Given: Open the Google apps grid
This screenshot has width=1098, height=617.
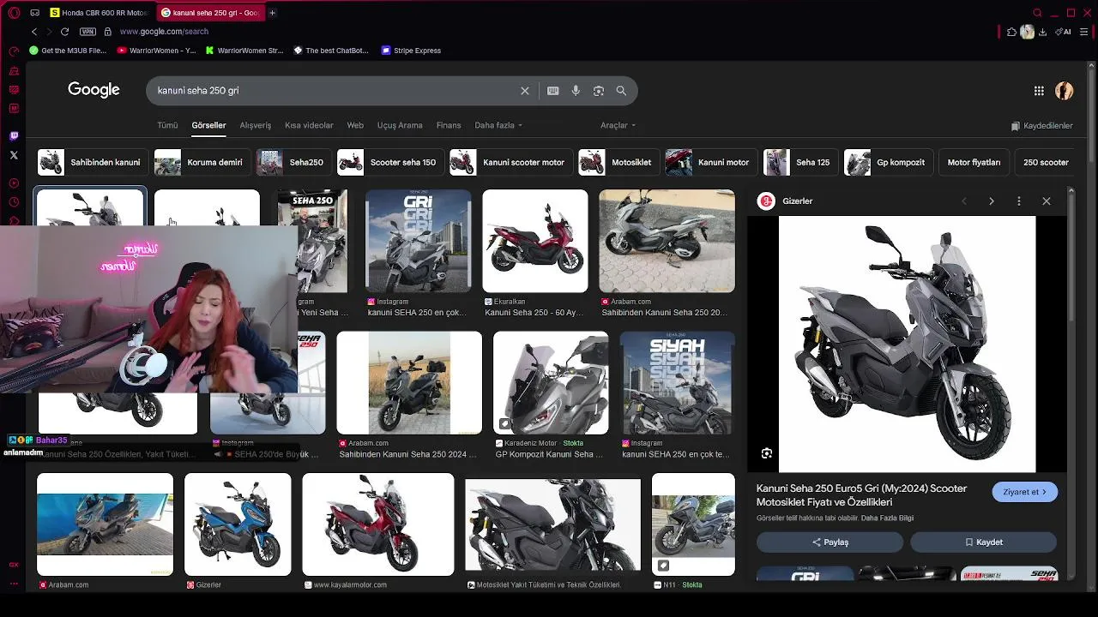Looking at the screenshot, I should (1039, 91).
